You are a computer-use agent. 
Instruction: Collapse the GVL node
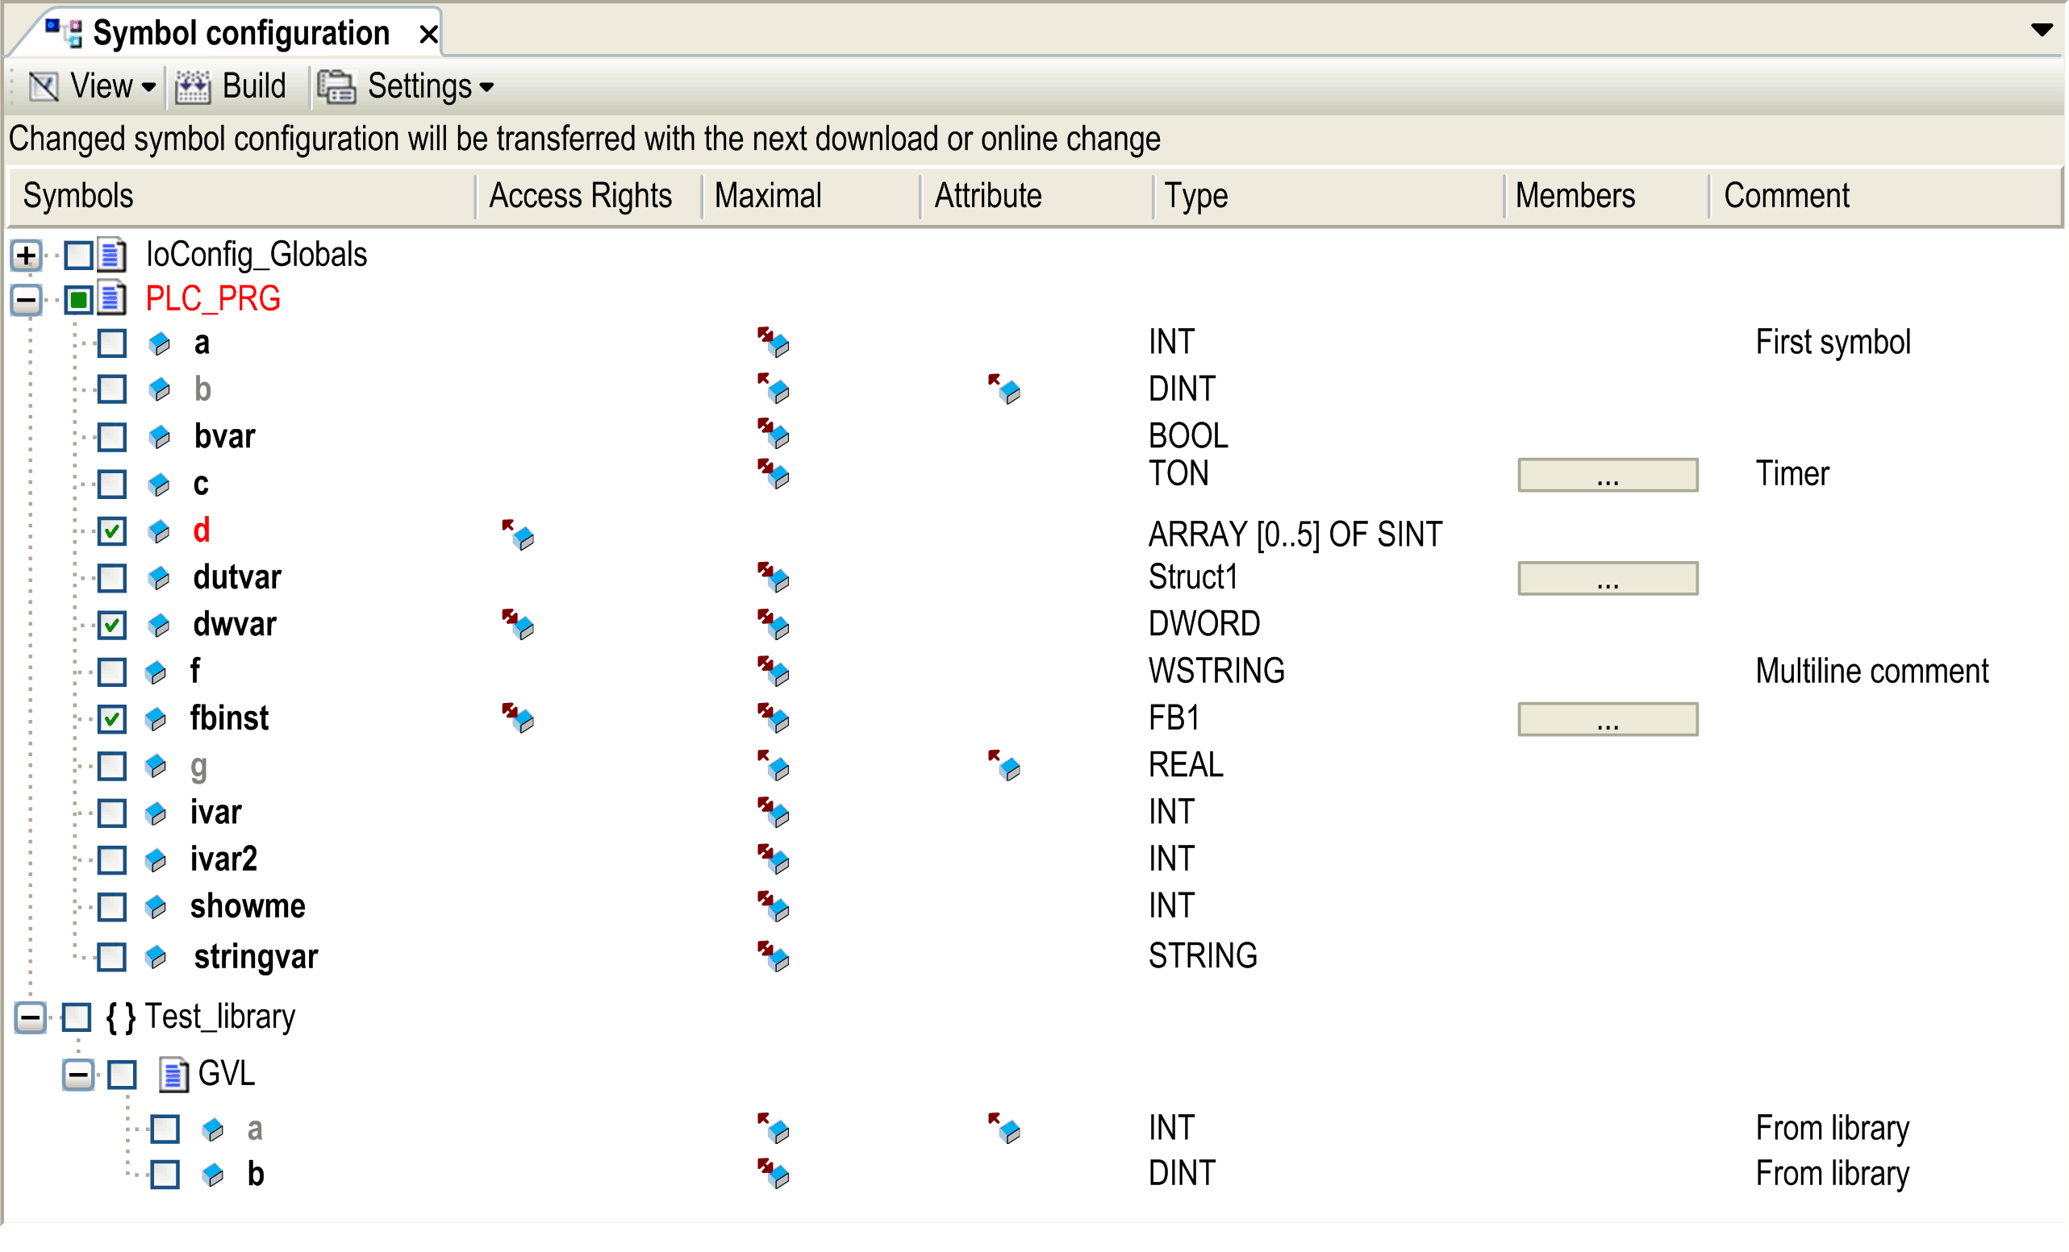[78, 1073]
